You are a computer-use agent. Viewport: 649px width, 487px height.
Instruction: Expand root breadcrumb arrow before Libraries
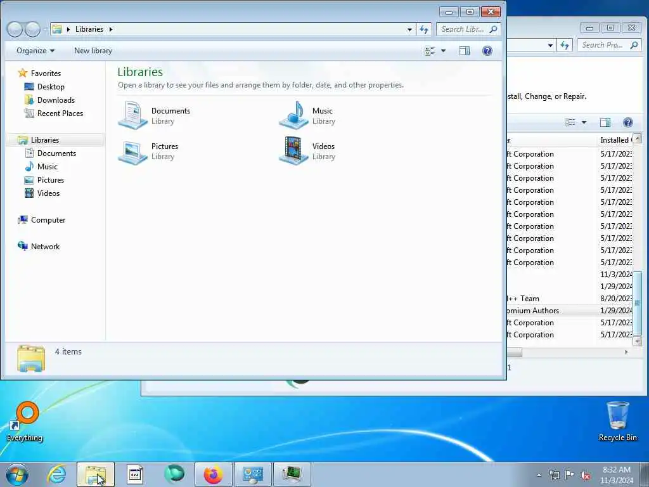pyautogui.click(x=68, y=29)
